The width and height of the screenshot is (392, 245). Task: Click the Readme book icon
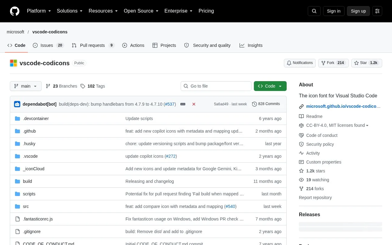[x=301, y=116]
